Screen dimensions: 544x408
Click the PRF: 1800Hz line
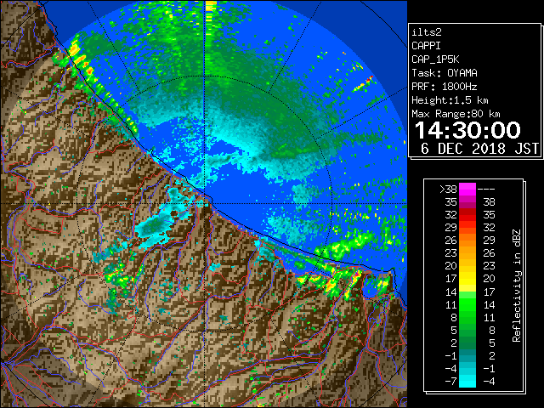(x=445, y=87)
